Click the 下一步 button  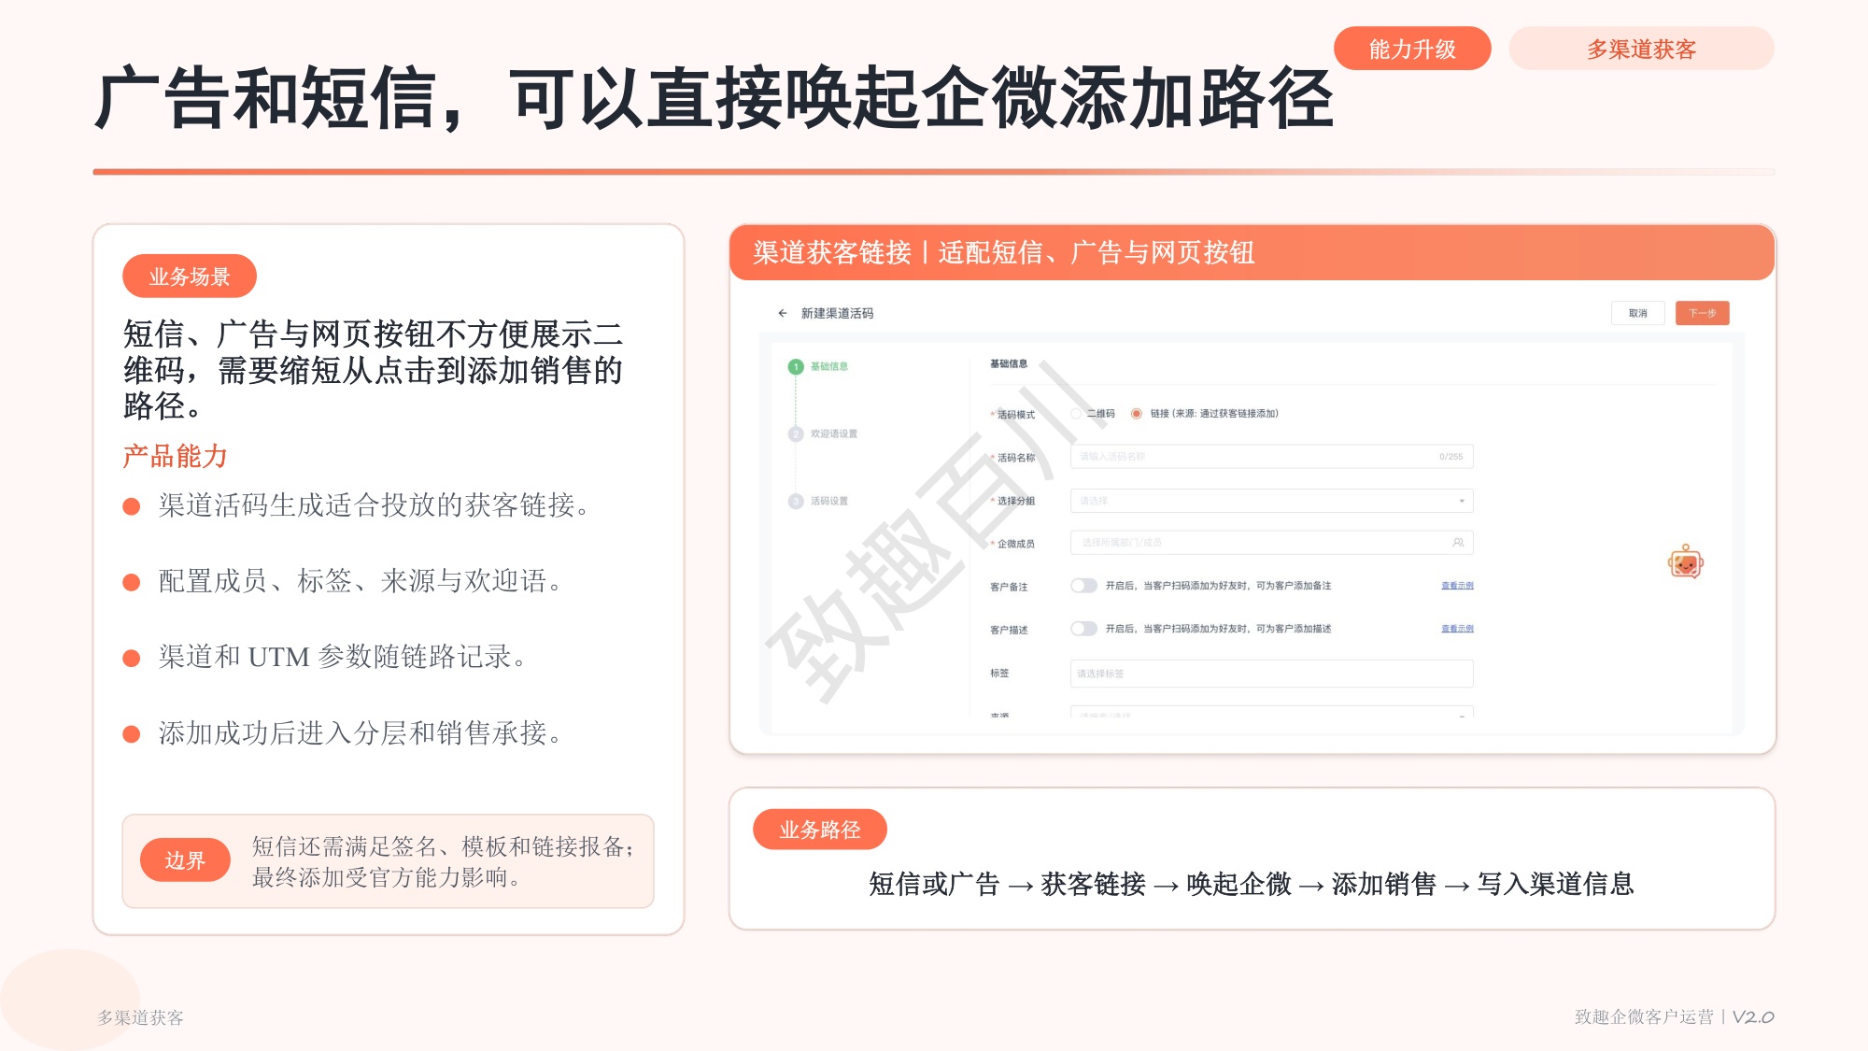tap(1703, 313)
